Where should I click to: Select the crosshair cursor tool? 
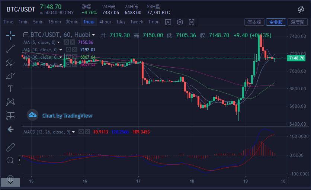tap(10, 35)
